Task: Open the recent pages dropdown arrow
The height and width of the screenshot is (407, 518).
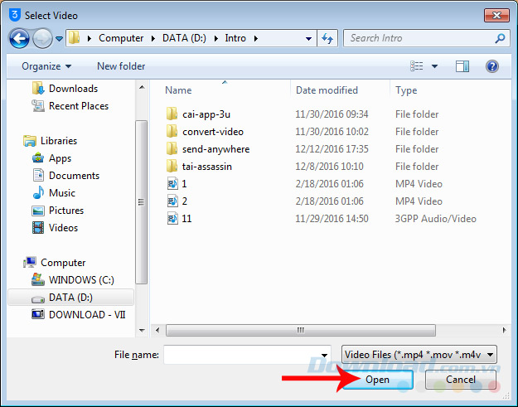Action: pos(60,39)
